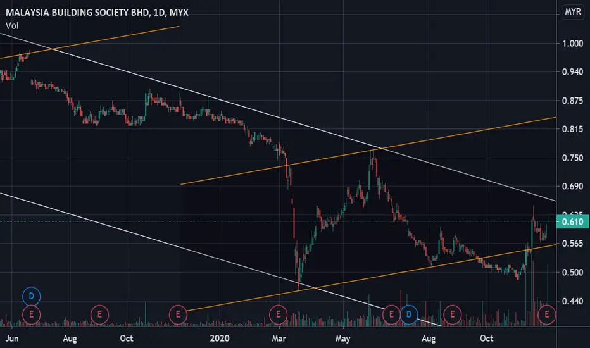Click the 0.750 price axis label
Screen dimensions: 590x348
click(572, 158)
